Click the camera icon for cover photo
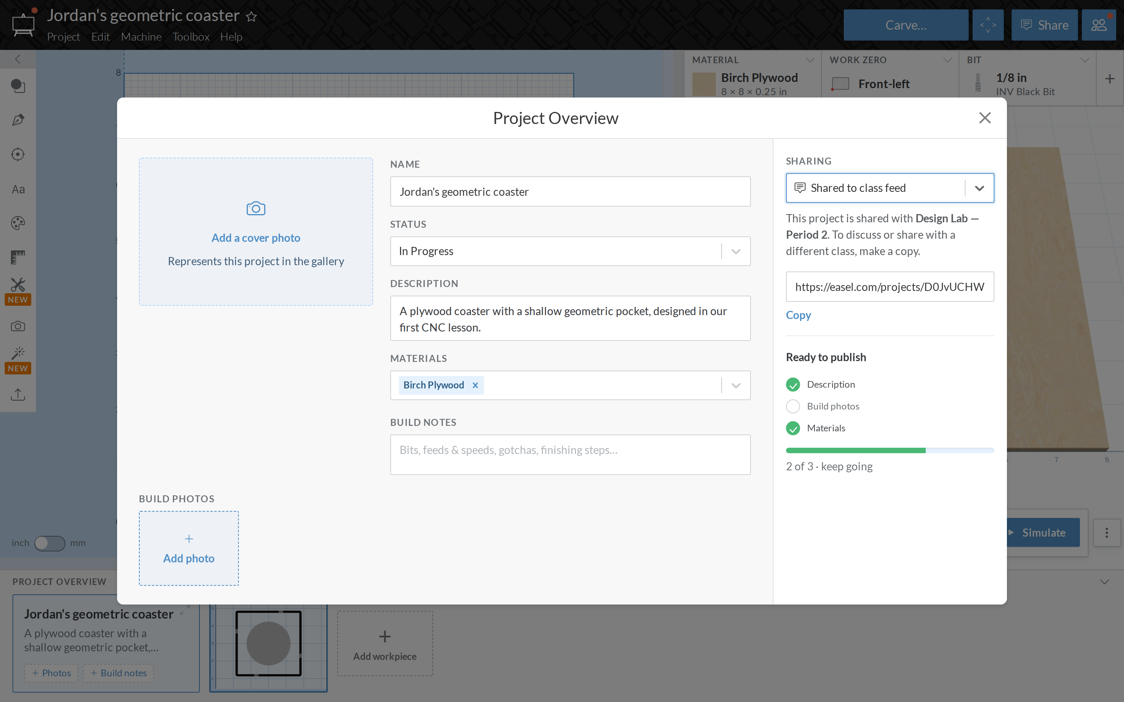This screenshot has height=702, width=1124. (x=256, y=209)
